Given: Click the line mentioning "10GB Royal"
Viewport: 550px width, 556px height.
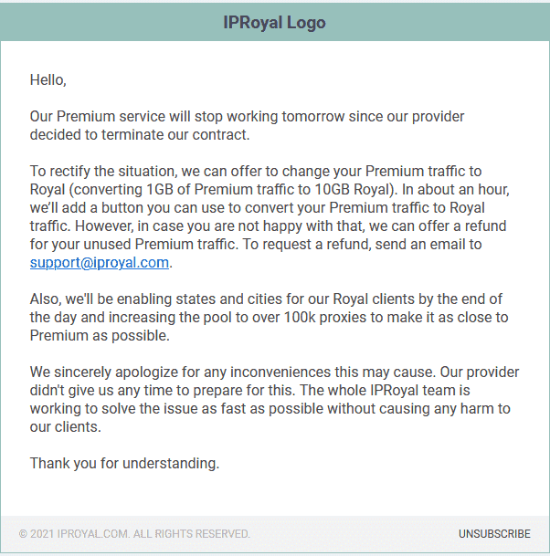Looking at the screenshot, I should pos(270,190).
